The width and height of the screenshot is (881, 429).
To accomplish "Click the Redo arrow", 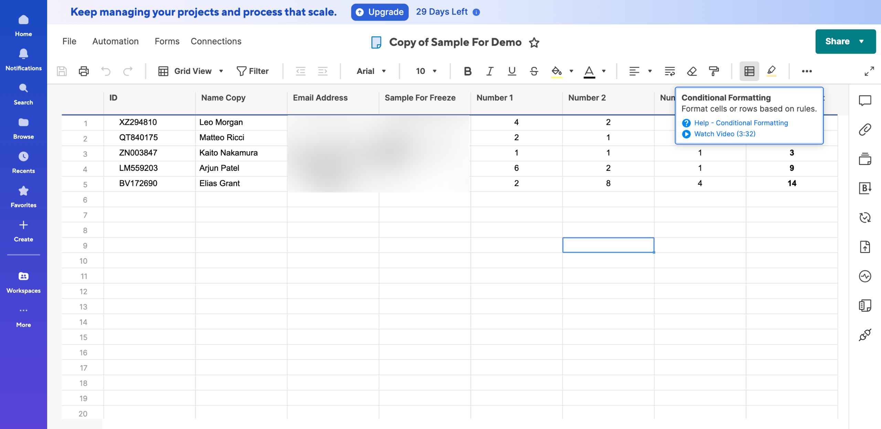I will tap(128, 71).
